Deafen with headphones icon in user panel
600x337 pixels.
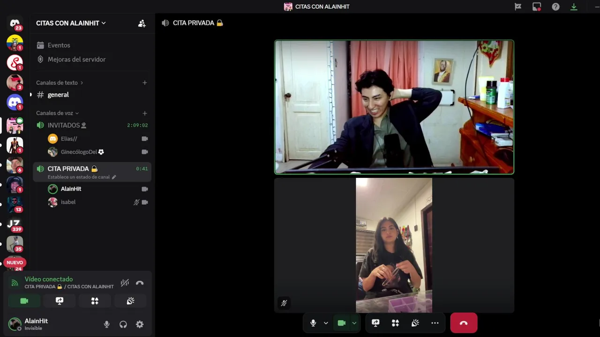point(123,324)
